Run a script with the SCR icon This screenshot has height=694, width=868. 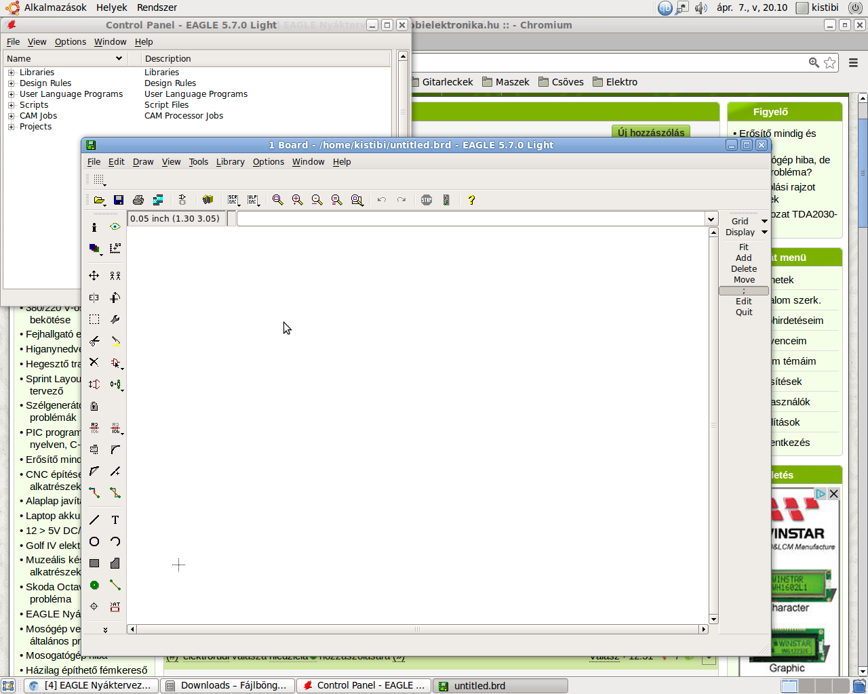(233, 200)
